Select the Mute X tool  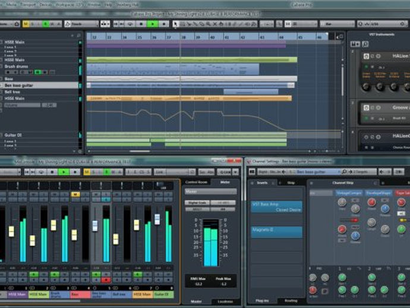(x=215, y=24)
